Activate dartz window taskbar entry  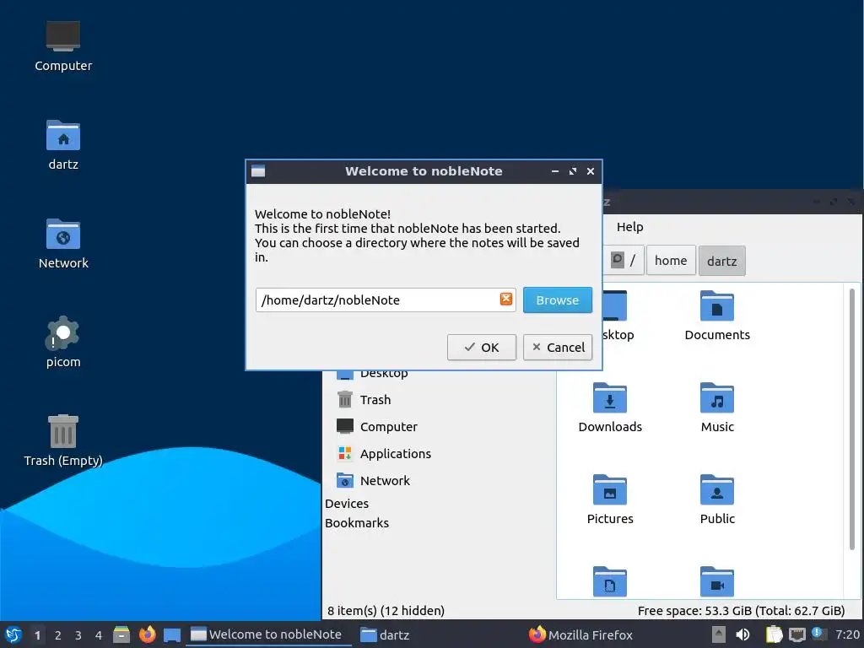[384, 634]
